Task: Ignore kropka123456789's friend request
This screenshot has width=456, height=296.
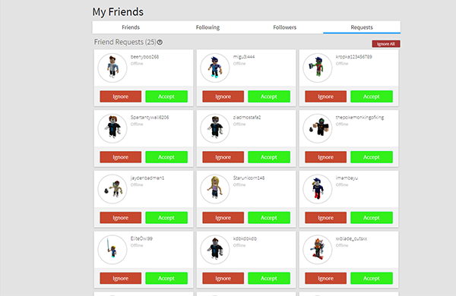Action: pos(326,96)
